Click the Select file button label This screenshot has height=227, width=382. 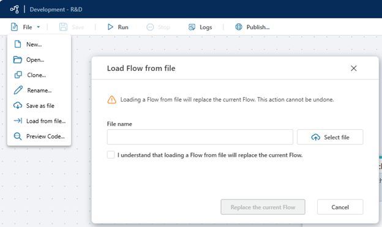(337, 138)
